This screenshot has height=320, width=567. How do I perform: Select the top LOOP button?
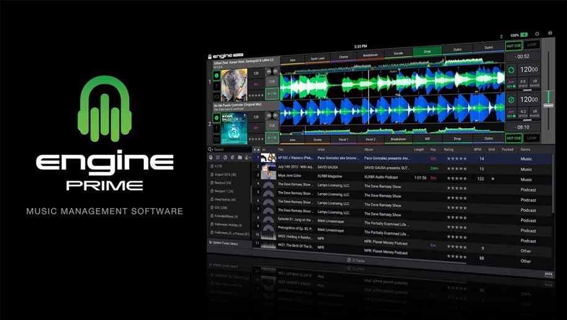click(531, 45)
